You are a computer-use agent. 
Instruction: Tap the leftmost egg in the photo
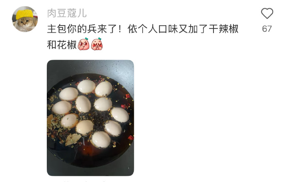62,108
